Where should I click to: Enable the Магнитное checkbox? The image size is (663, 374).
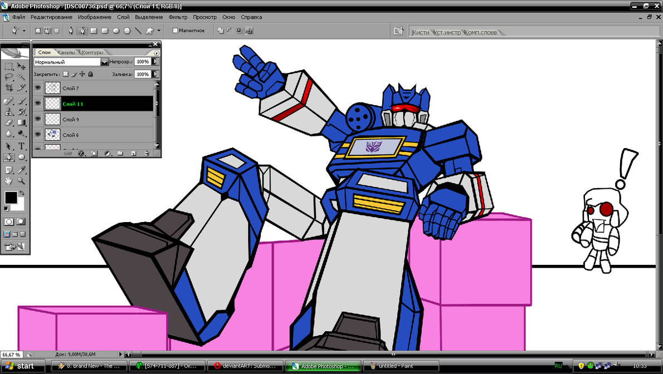(175, 31)
